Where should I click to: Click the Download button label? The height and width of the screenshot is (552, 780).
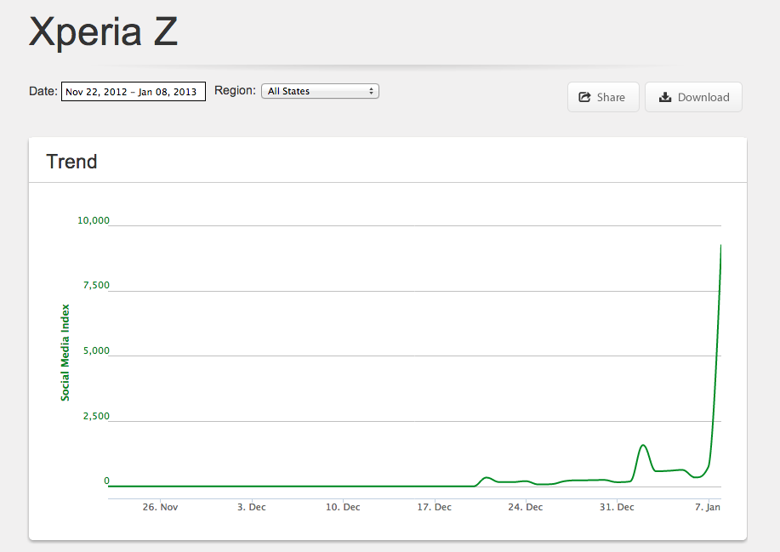[x=703, y=97]
